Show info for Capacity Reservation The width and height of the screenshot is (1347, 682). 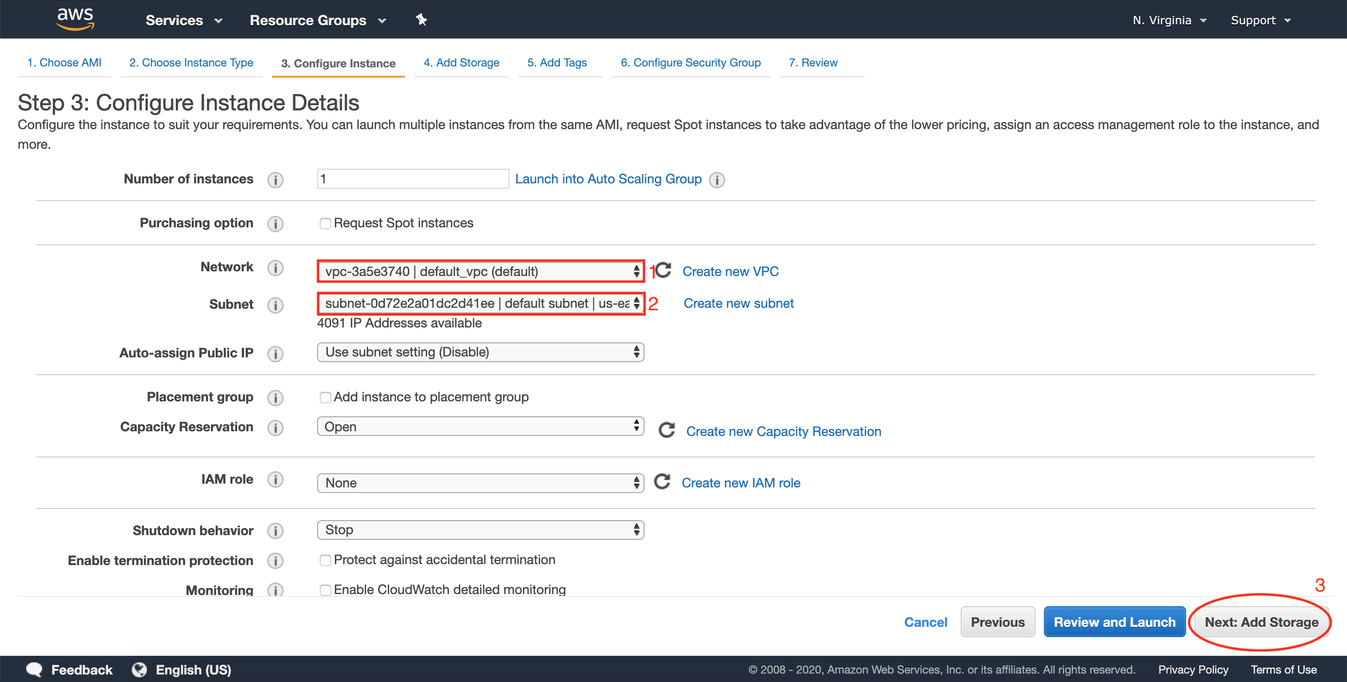(x=275, y=427)
